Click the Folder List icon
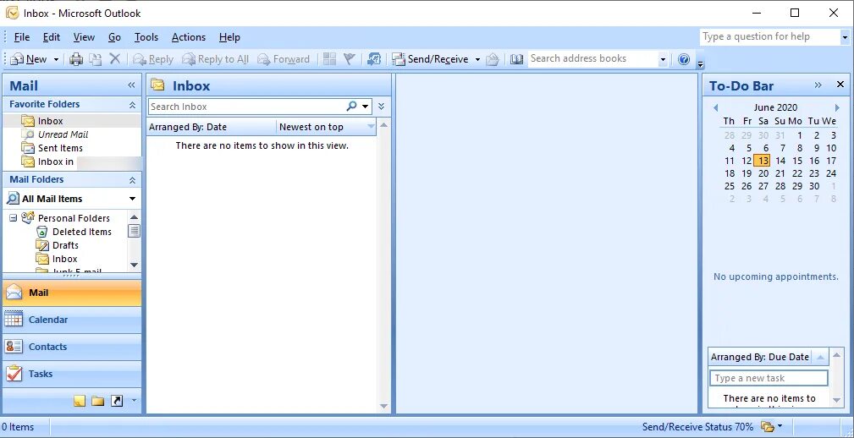854x438 pixels. (98, 402)
